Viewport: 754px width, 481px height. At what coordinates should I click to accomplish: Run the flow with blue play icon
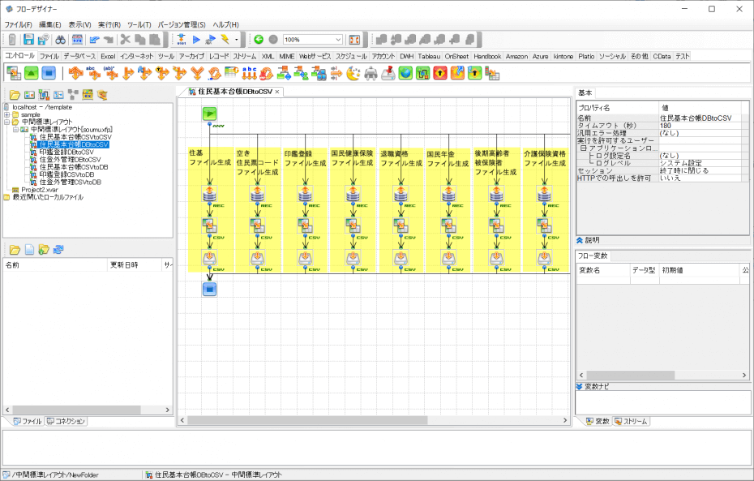click(196, 40)
